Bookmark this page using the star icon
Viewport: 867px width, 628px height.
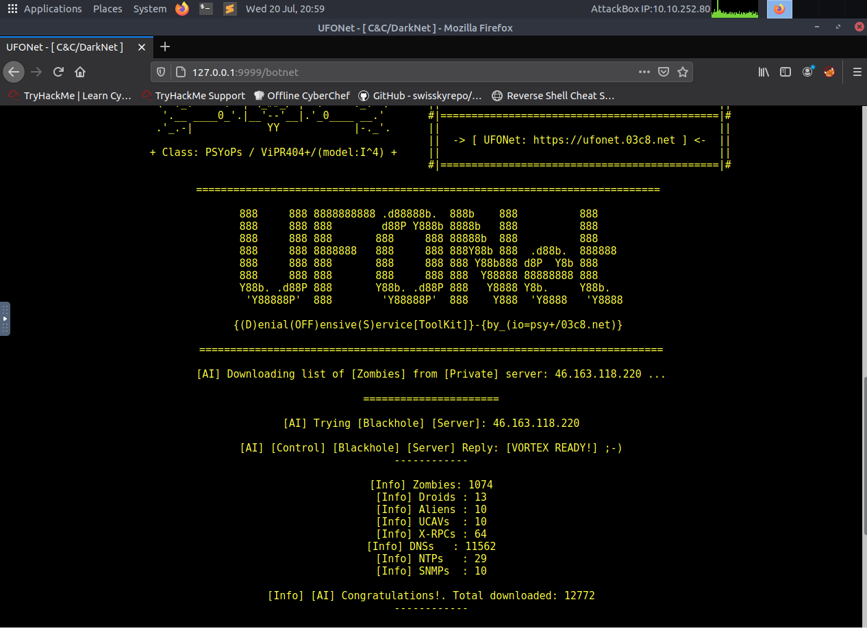[683, 71]
